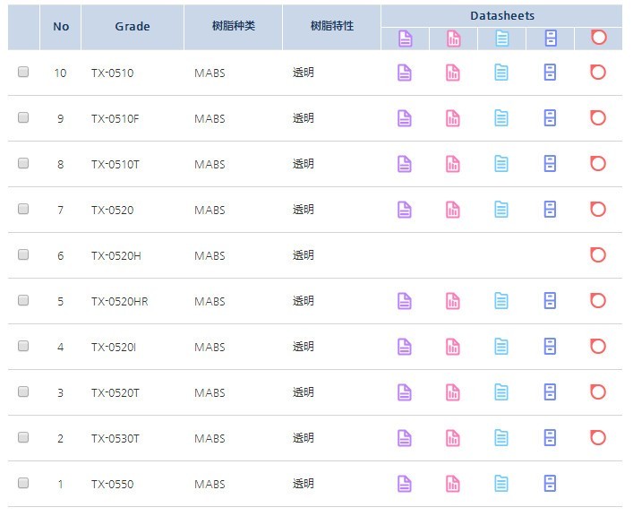Click the 树脂种类 column header
The height and width of the screenshot is (516, 633).
point(234,27)
